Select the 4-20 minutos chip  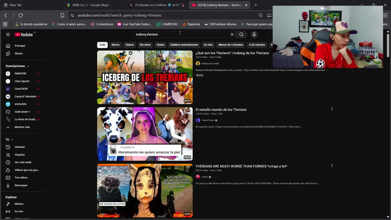(x=257, y=45)
